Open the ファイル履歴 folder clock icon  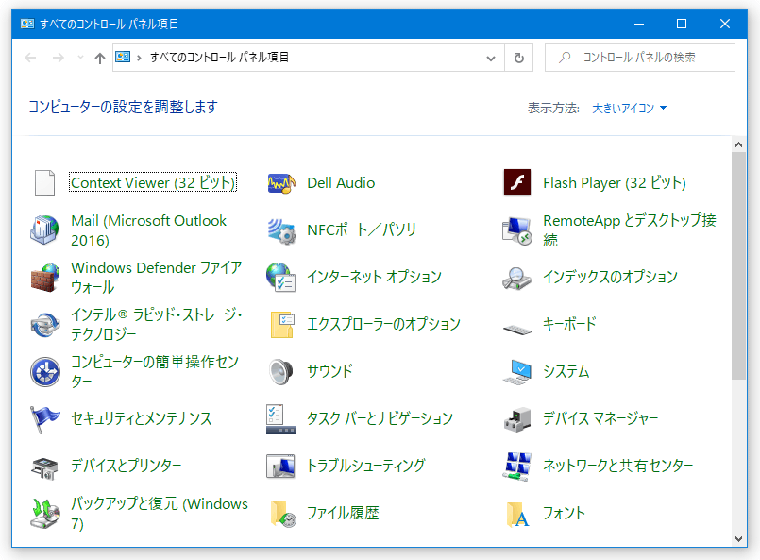pos(282,514)
